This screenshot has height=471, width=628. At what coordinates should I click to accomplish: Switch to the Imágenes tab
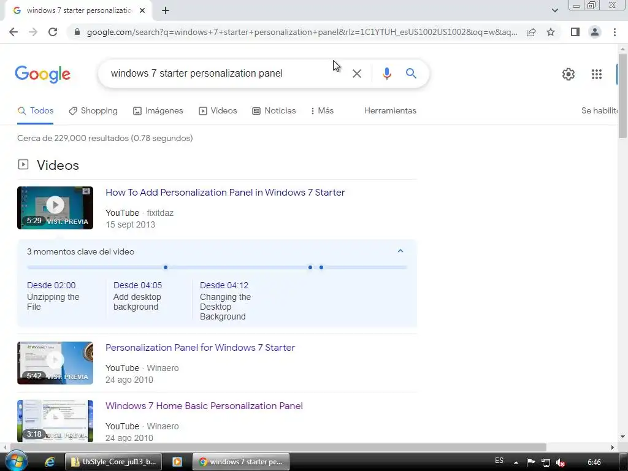point(158,111)
